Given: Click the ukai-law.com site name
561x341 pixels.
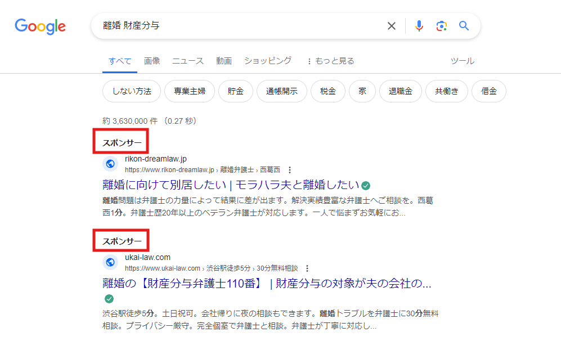Looking at the screenshot, I should click(147, 257).
